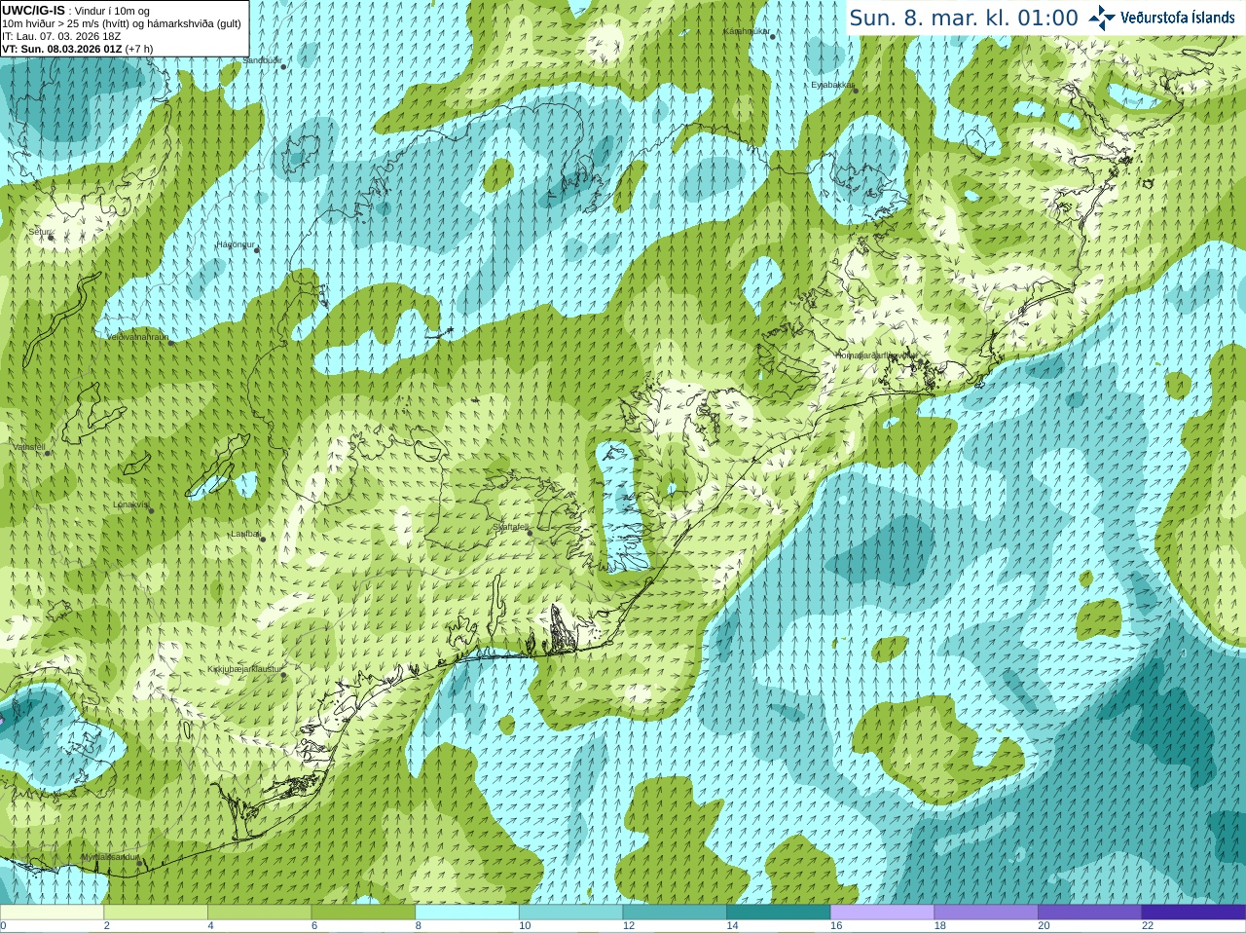Image resolution: width=1246 pixels, height=933 pixels.
Task: Click the legend value label '16'
Action: 836,926
